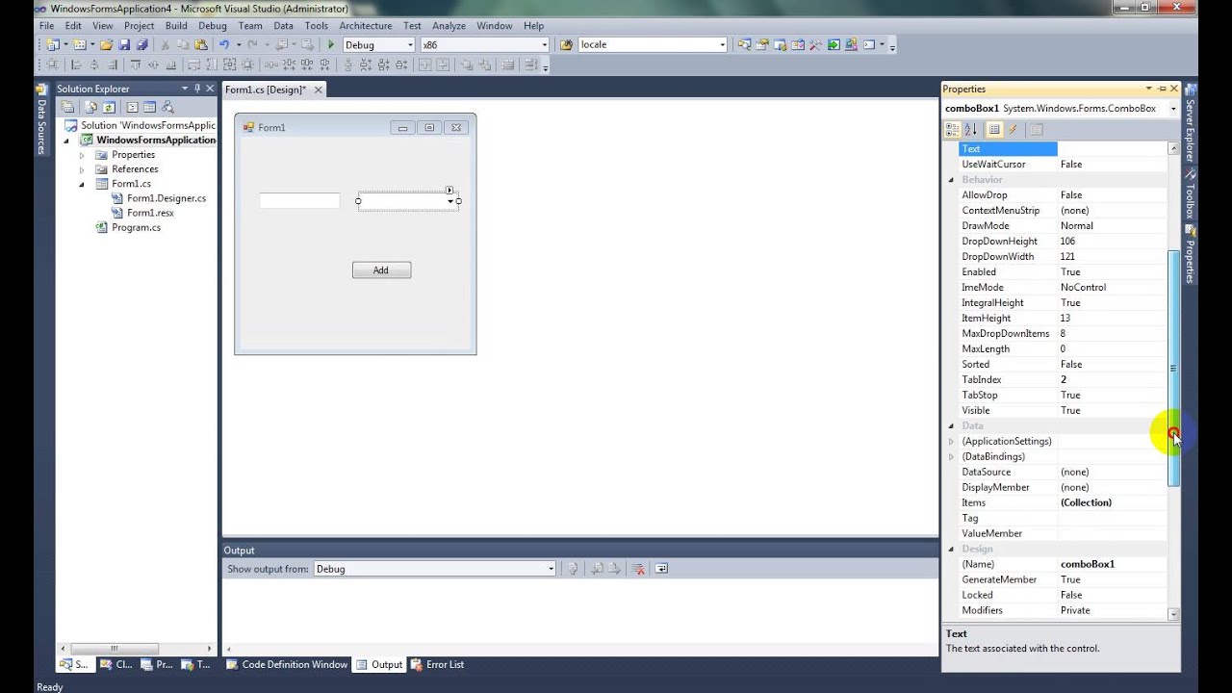Open the Server Explorer side tab

(x=1190, y=123)
